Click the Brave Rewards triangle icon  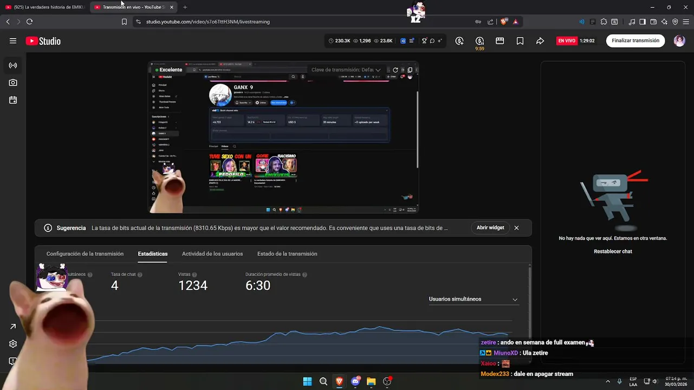(515, 22)
